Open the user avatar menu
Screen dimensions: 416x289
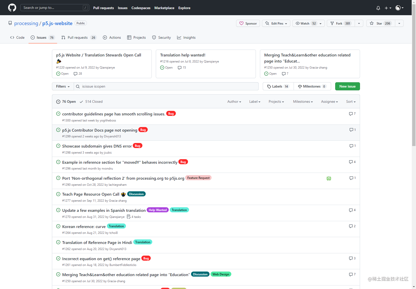pyautogui.click(x=399, y=8)
